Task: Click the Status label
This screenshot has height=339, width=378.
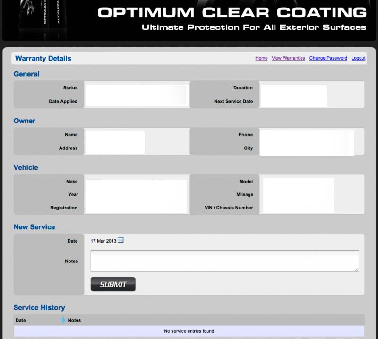Action: point(70,88)
